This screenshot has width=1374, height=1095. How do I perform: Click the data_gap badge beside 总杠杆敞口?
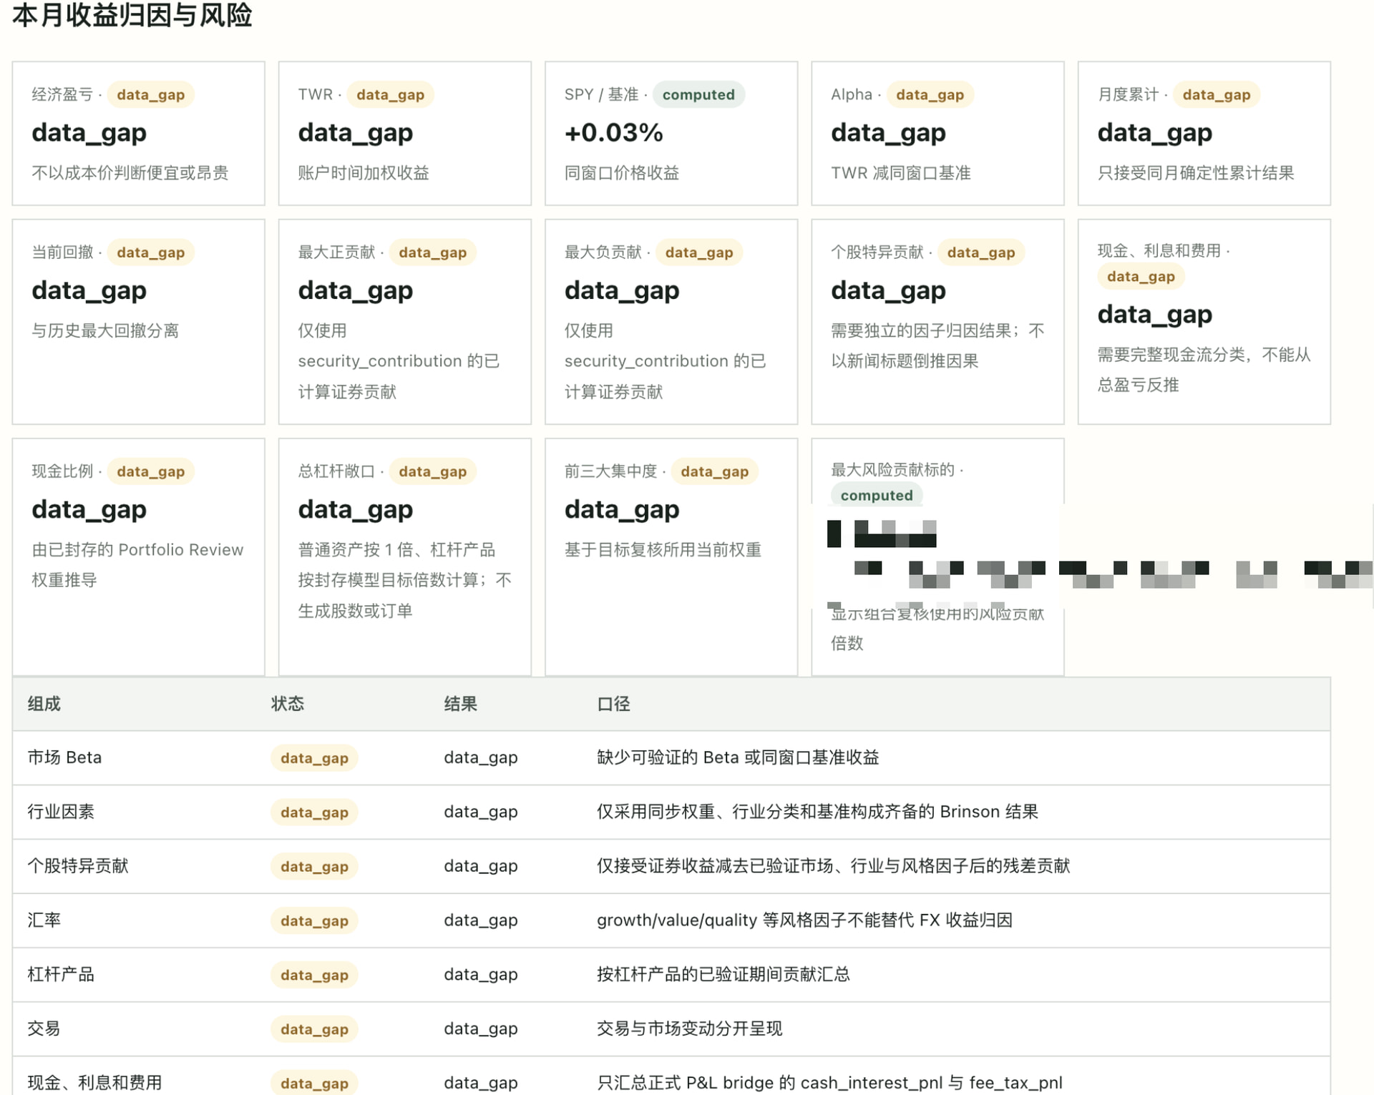point(432,471)
